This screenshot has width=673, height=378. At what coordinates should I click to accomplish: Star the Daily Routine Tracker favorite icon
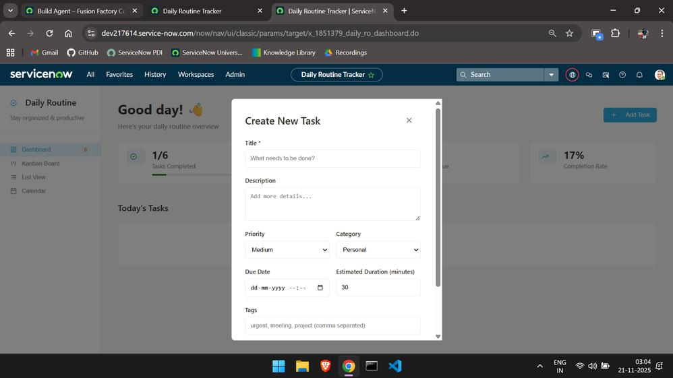[372, 75]
